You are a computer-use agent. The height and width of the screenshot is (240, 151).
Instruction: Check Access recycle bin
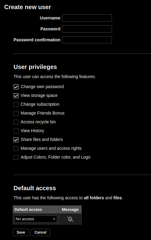[x=16, y=122]
